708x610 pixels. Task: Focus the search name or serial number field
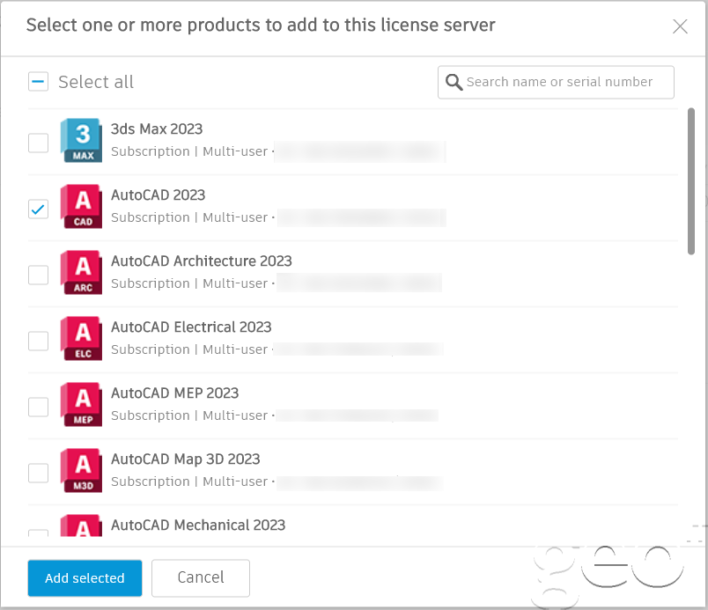pyautogui.click(x=556, y=82)
